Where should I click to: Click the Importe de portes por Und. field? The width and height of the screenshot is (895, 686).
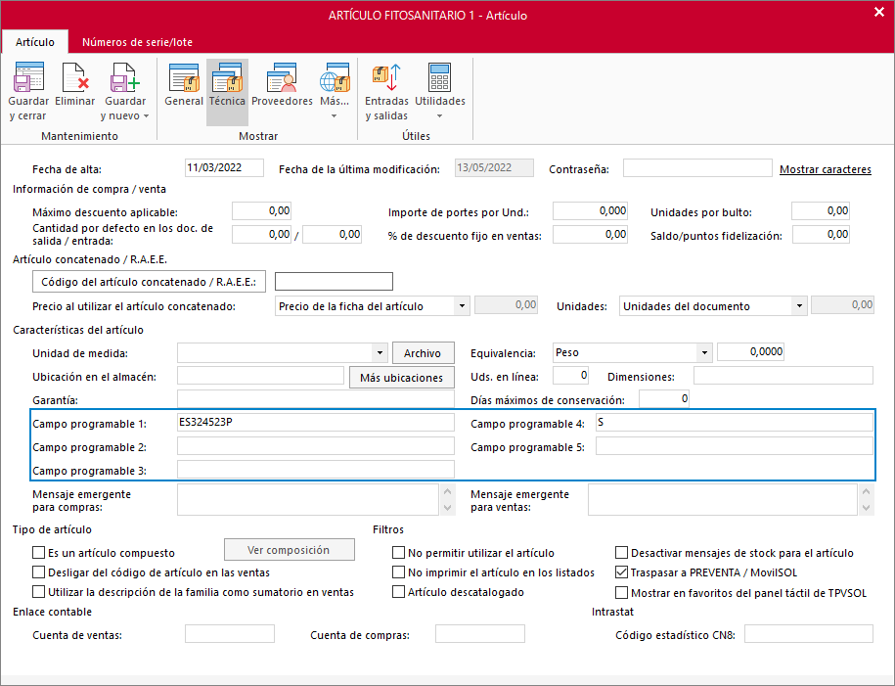(x=590, y=210)
